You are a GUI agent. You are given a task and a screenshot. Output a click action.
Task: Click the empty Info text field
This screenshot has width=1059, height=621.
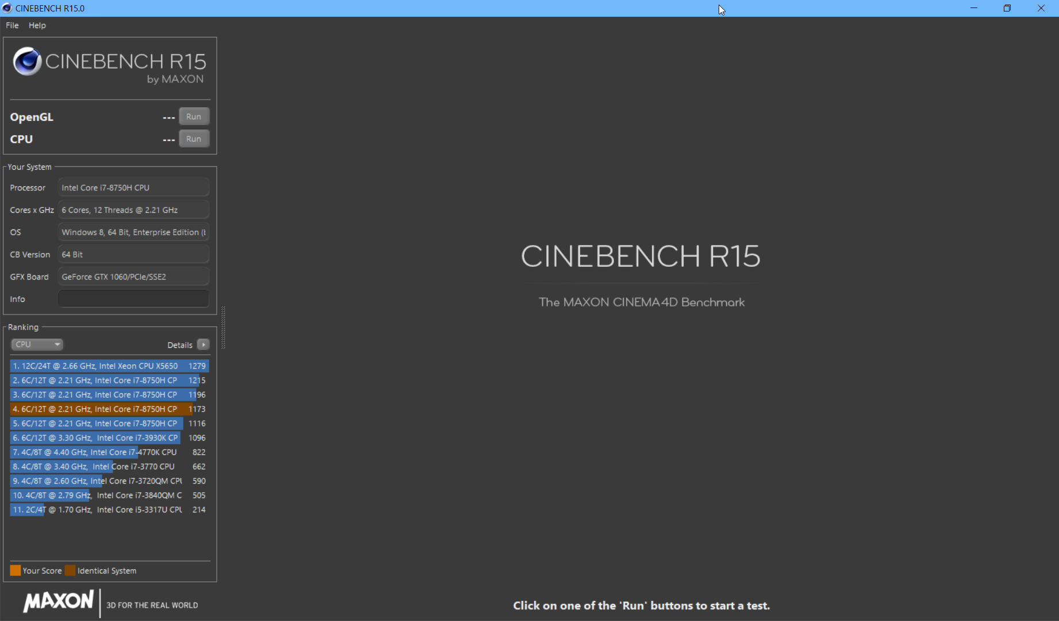133,299
